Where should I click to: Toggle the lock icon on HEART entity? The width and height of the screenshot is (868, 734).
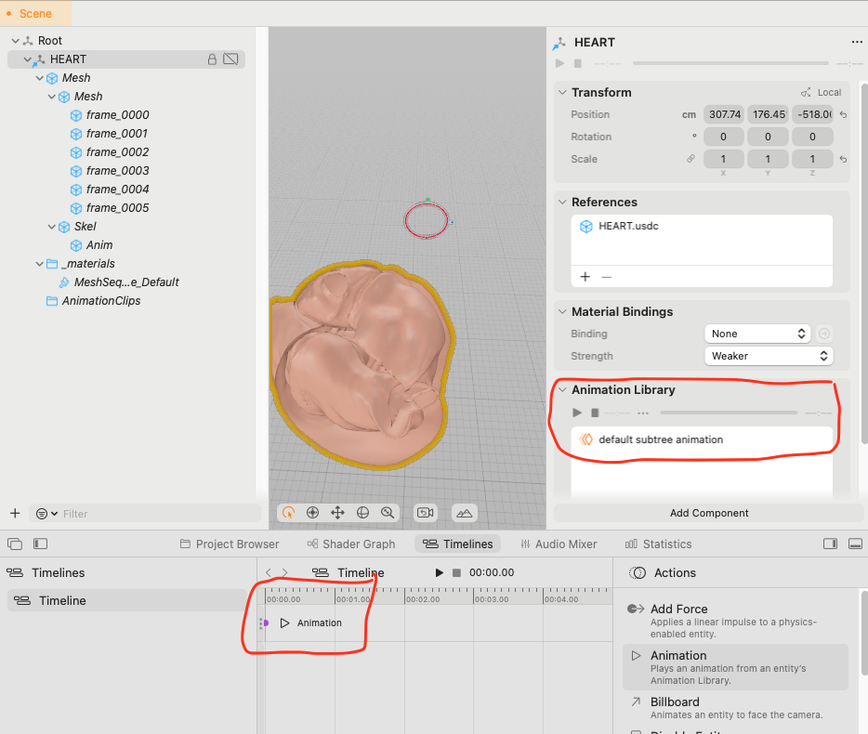click(212, 59)
